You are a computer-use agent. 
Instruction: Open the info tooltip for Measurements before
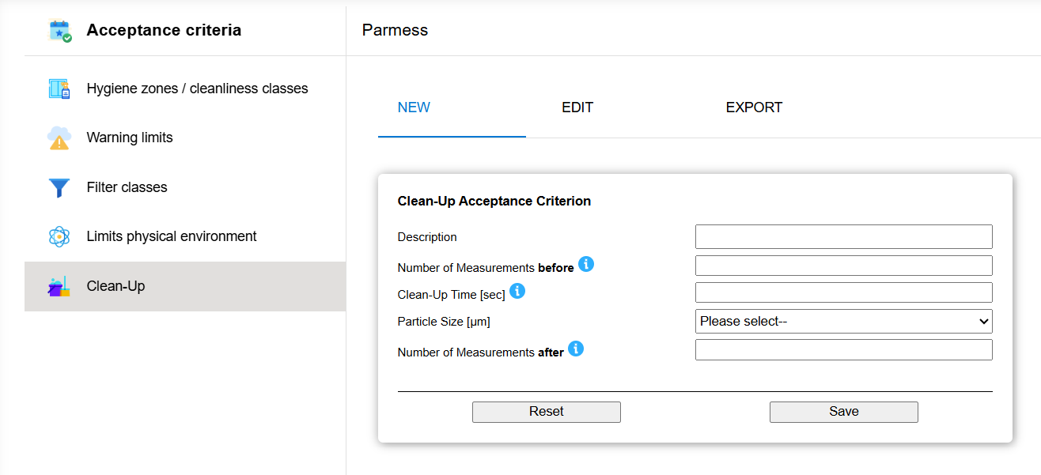[586, 265]
